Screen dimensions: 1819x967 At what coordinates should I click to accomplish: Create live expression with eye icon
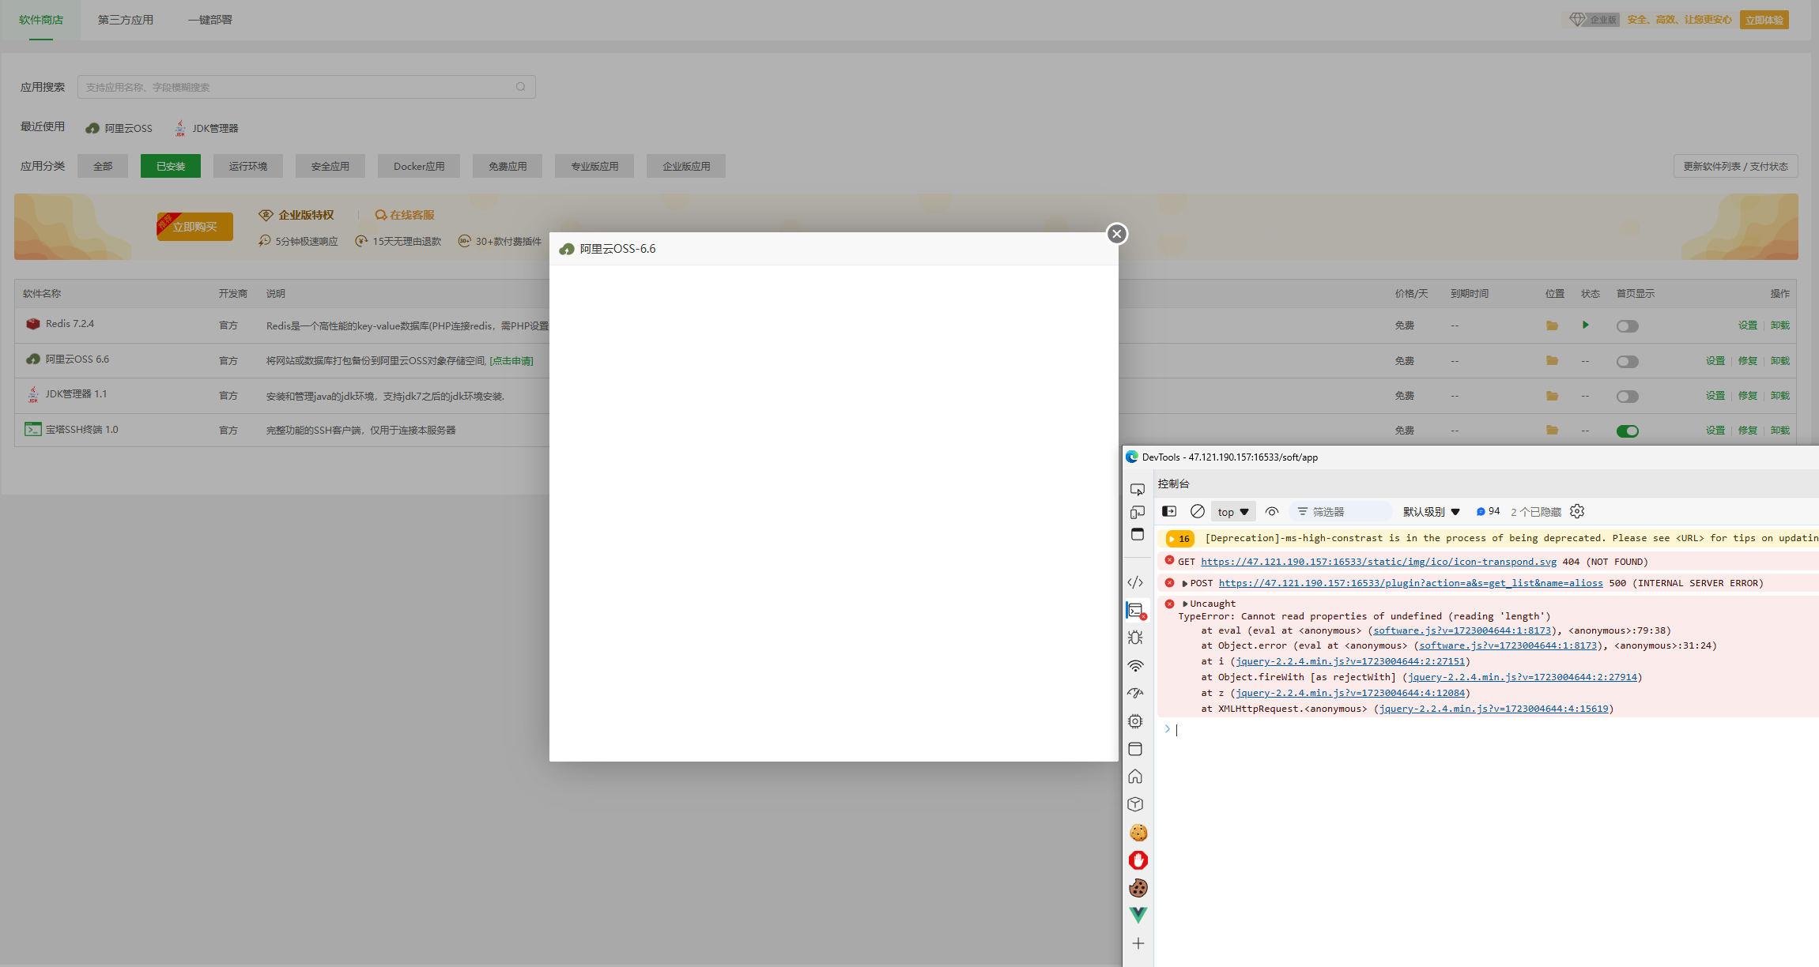1271,512
